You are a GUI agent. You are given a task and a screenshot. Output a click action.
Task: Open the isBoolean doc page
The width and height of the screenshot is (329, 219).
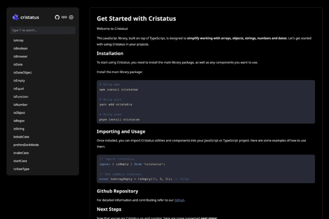(21, 48)
